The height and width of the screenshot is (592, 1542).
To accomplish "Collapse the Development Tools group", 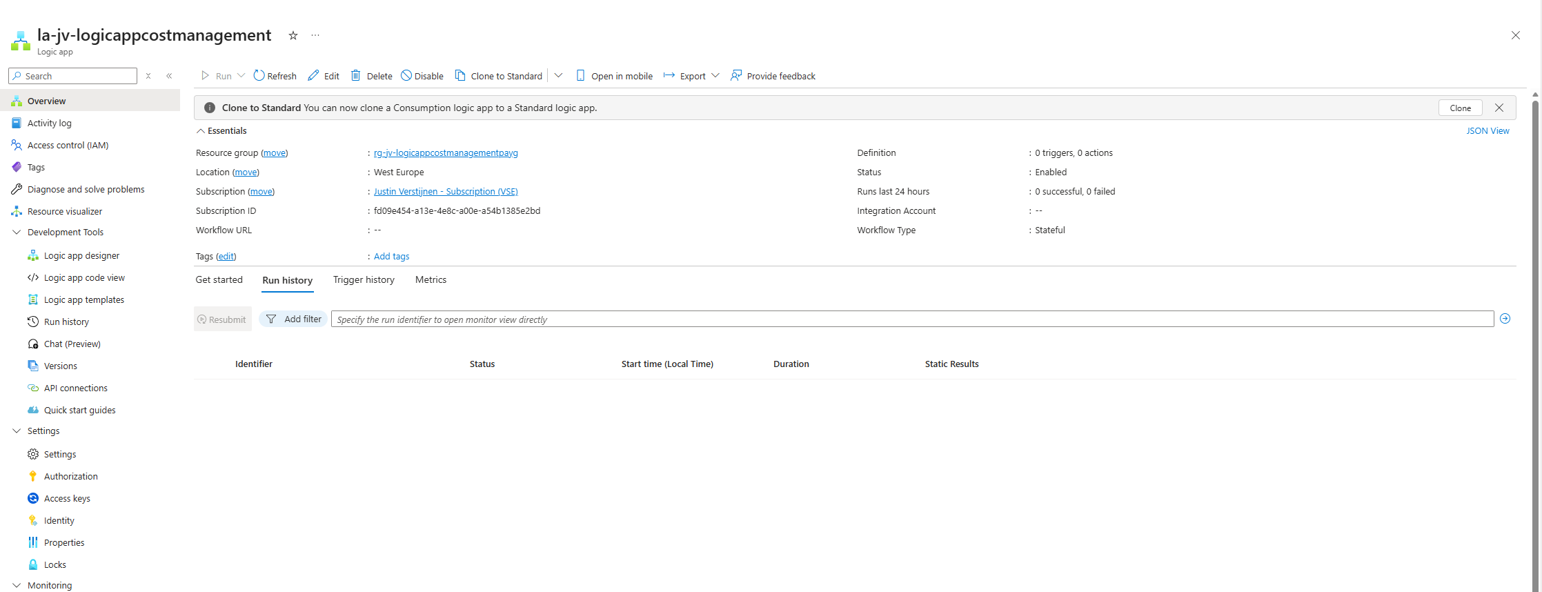I will (17, 232).
